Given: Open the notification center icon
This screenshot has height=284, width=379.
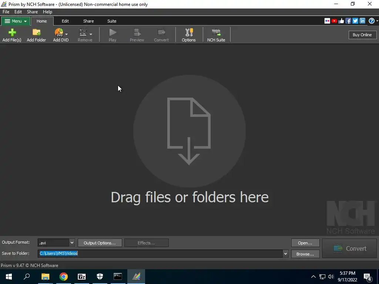Looking at the screenshot, I should [x=368, y=277].
